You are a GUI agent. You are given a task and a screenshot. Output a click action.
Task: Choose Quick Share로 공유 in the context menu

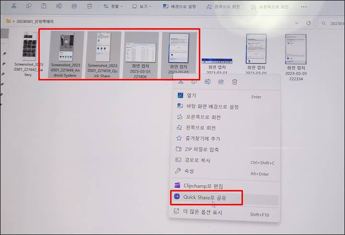[225, 197]
